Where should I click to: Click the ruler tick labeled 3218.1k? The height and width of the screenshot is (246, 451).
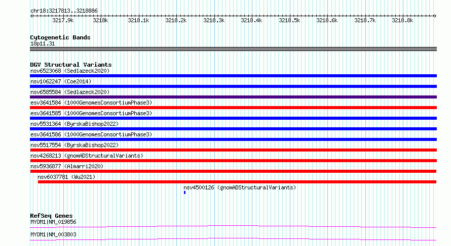click(x=138, y=20)
